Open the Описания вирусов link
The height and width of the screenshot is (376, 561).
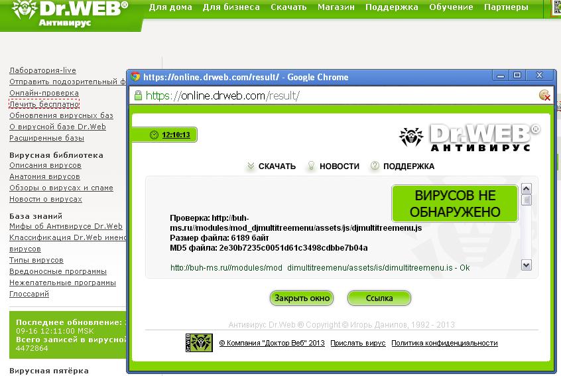[x=46, y=165]
